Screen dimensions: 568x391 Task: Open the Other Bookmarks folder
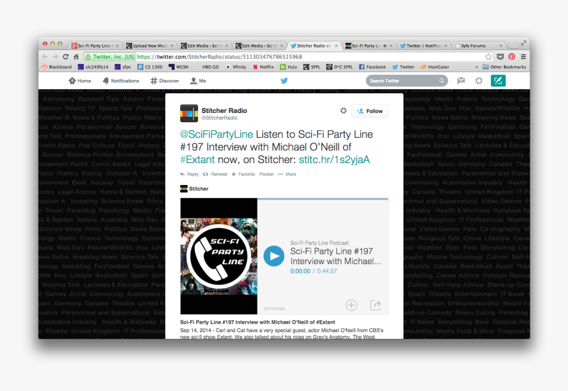(504, 67)
